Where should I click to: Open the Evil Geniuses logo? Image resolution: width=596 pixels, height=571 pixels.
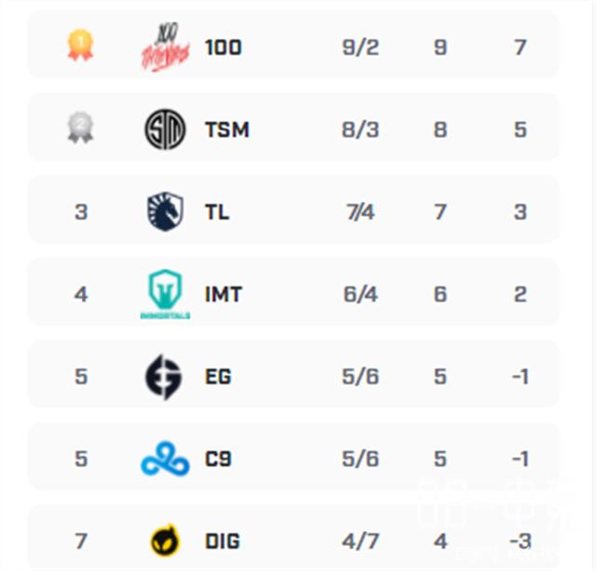point(164,377)
